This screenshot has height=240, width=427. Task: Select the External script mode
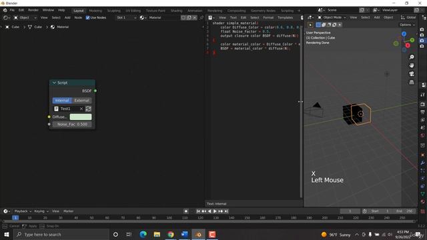click(x=81, y=101)
